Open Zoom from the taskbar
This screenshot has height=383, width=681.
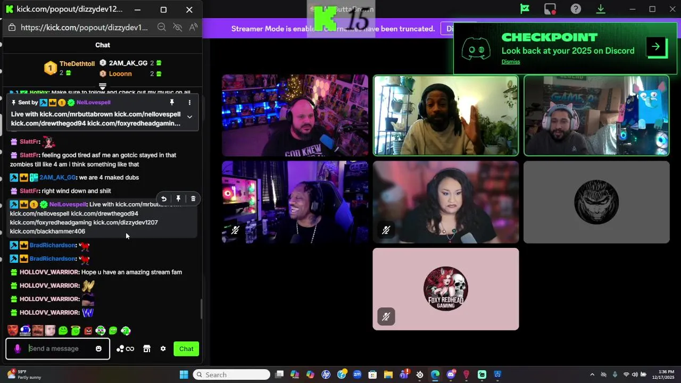(357, 374)
